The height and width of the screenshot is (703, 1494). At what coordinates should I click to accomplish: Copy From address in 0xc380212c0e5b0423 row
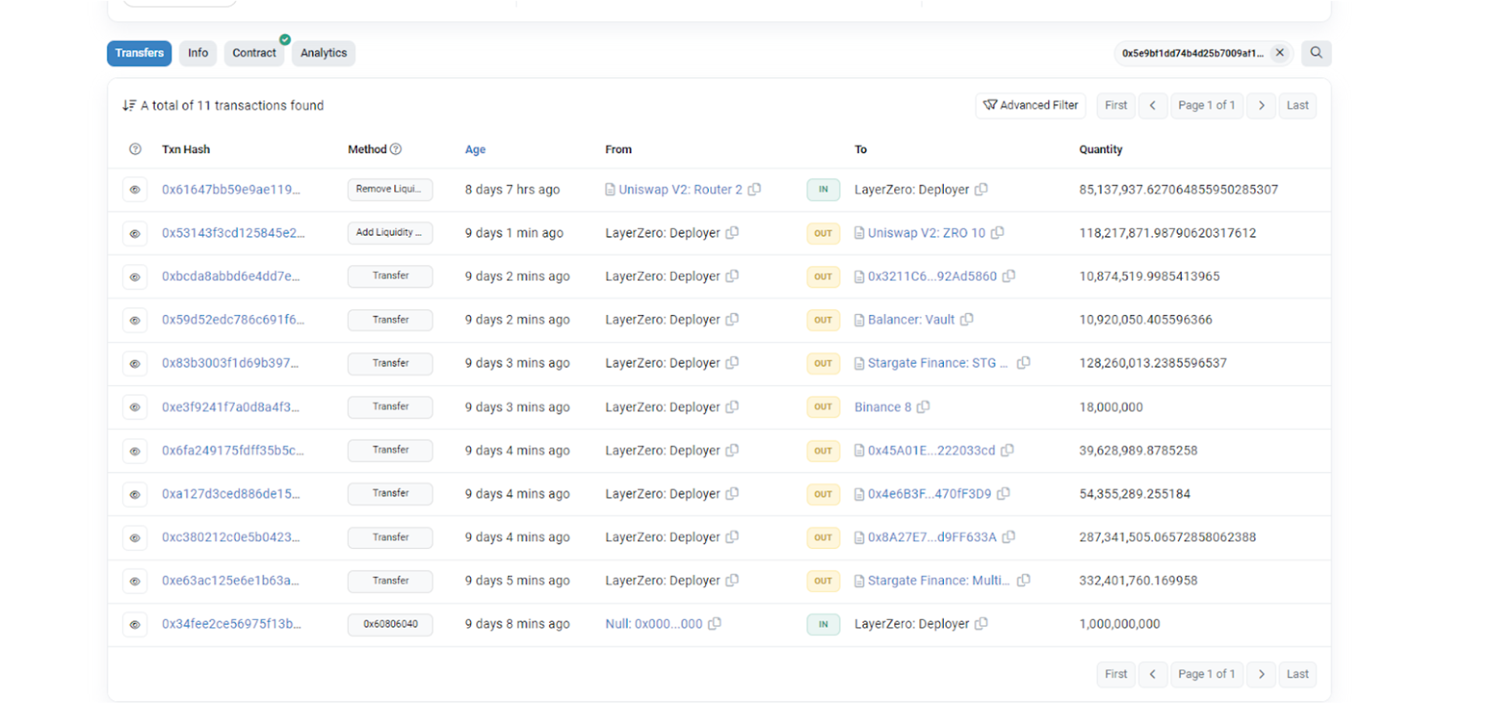(732, 537)
